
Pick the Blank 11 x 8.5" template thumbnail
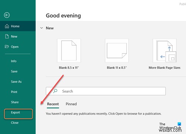(117, 51)
